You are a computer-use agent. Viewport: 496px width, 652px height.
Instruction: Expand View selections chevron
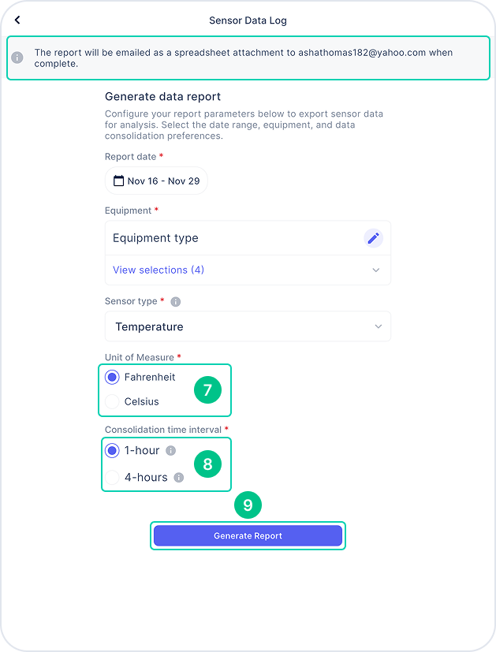376,270
